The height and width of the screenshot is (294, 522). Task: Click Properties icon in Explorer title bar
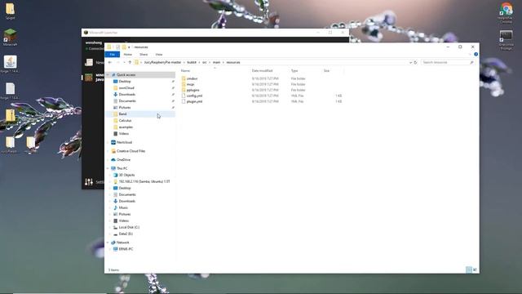pos(117,47)
